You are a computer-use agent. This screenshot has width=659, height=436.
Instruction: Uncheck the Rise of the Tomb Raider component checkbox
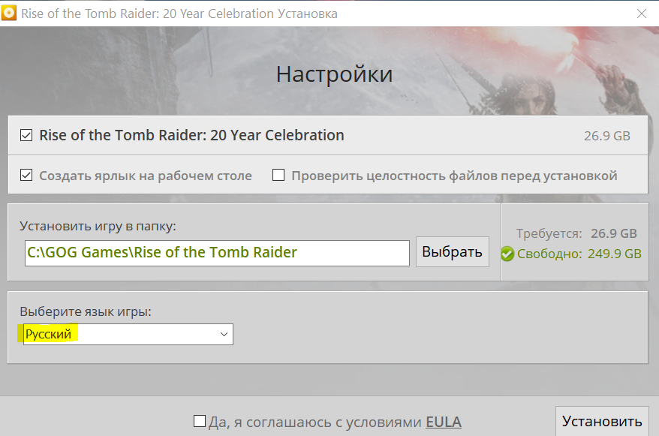coord(26,136)
